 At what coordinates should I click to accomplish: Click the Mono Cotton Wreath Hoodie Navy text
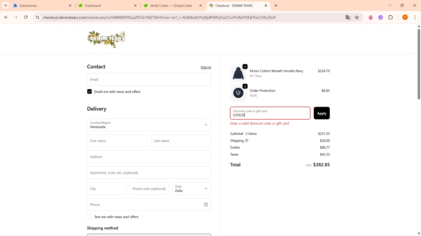pyautogui.click(x=276, y=71)
